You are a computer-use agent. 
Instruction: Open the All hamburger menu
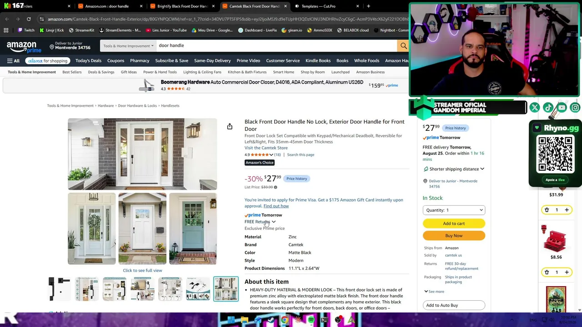(13, 61)
